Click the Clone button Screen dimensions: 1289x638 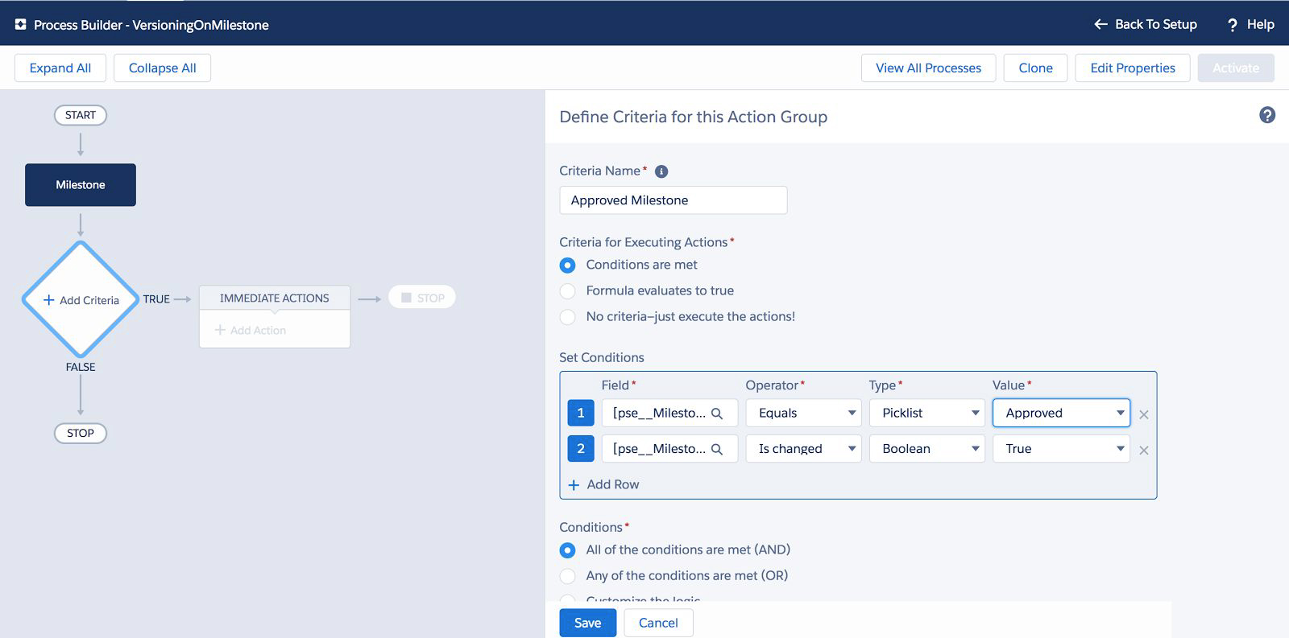1035,68
